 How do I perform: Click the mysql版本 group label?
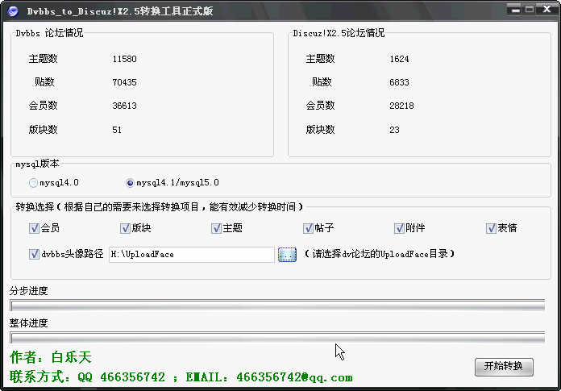coord(37,164)
